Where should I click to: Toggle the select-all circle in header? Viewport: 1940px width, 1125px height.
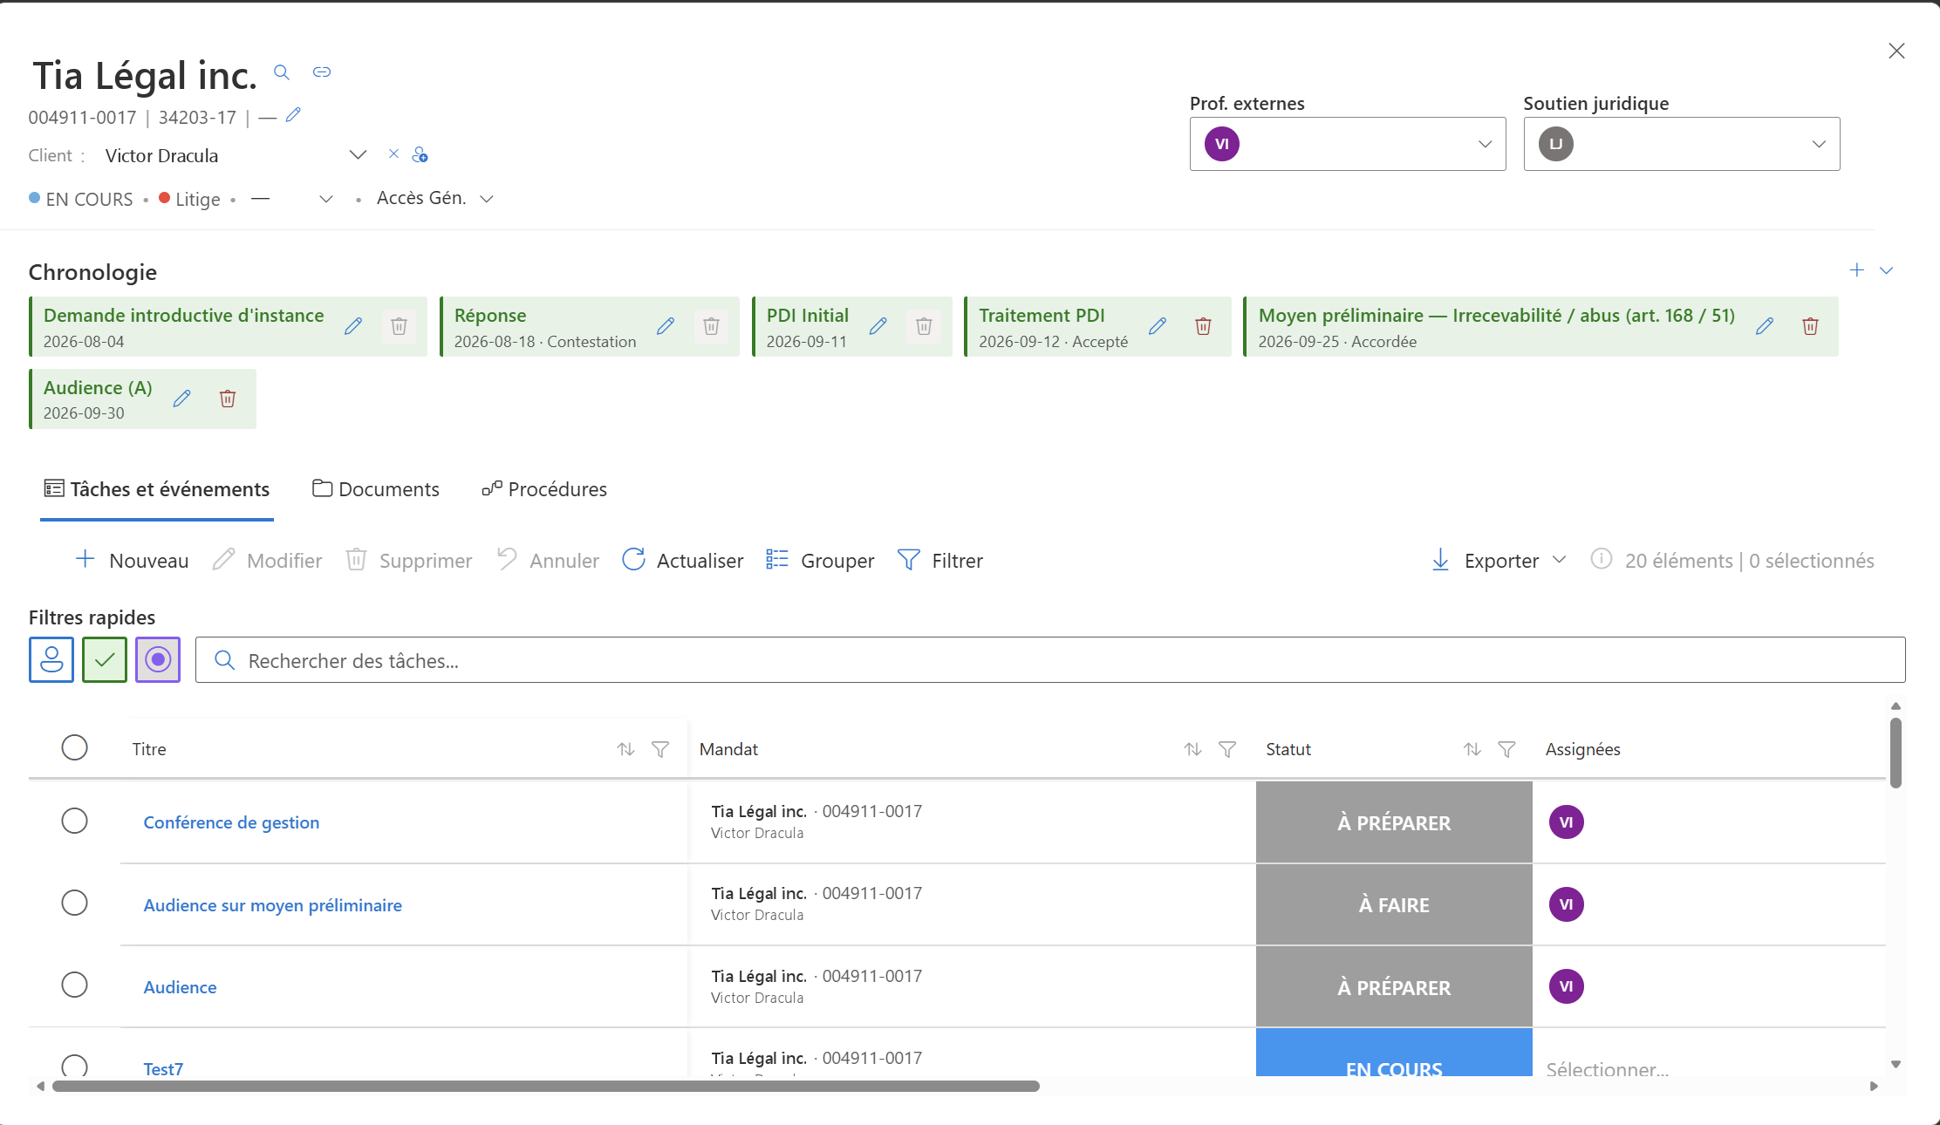(x=75, y=747)
